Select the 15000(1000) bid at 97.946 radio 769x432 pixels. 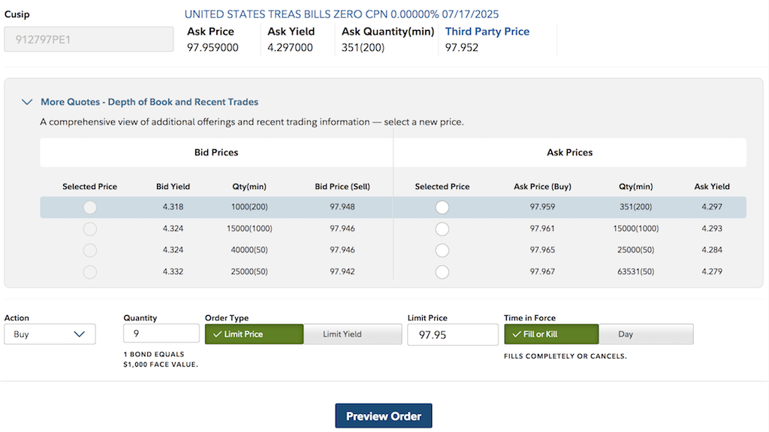tap(90, 229)
